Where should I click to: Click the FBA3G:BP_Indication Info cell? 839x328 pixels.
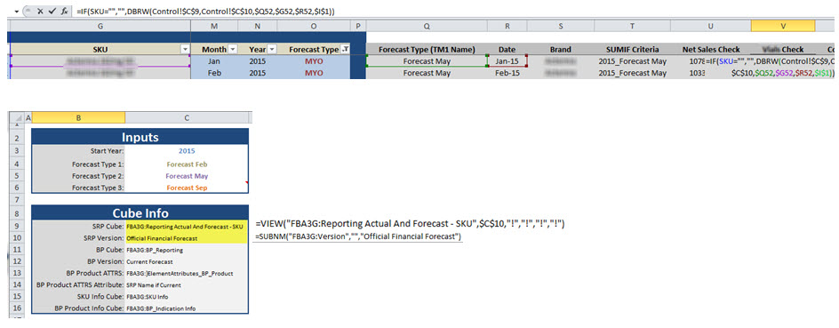click(187, 308)
